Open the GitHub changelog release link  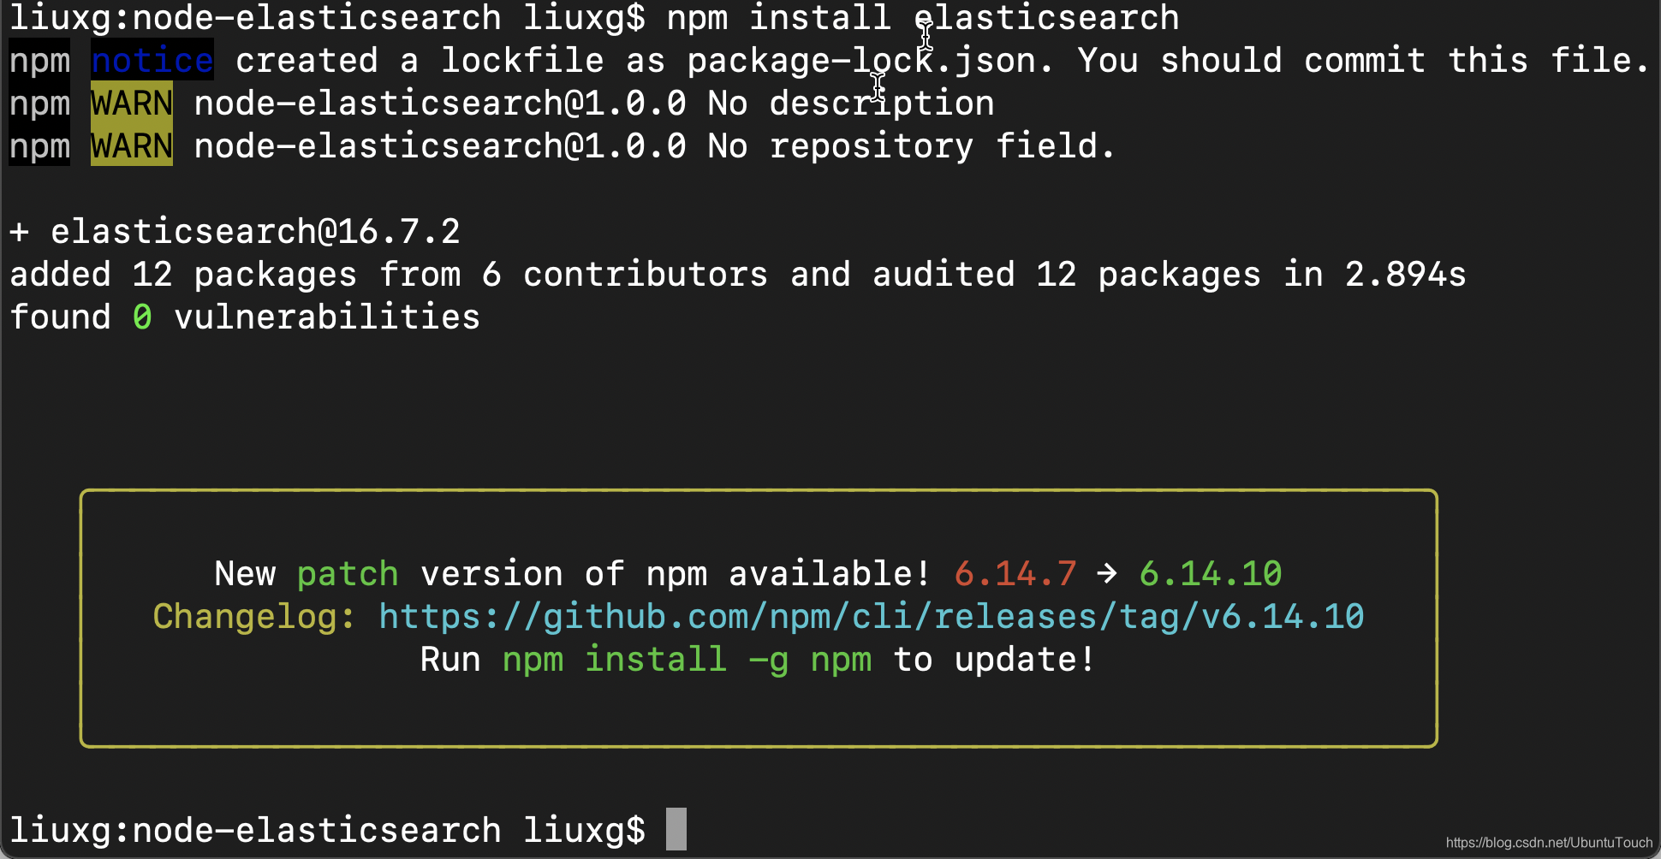[871, 616]
